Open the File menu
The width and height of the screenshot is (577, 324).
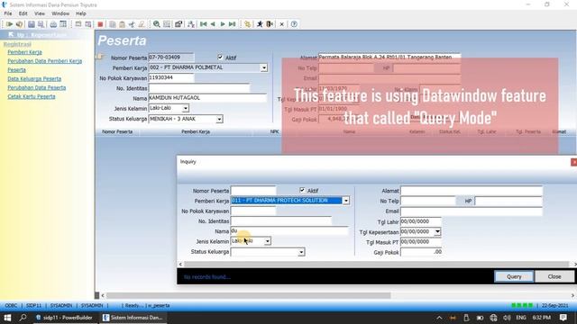[x=8, y=13]
